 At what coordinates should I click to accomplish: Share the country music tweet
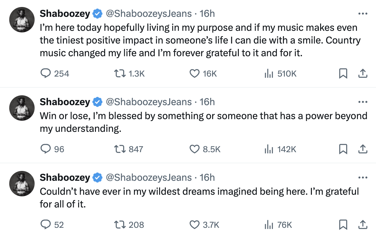coord(363,73)
